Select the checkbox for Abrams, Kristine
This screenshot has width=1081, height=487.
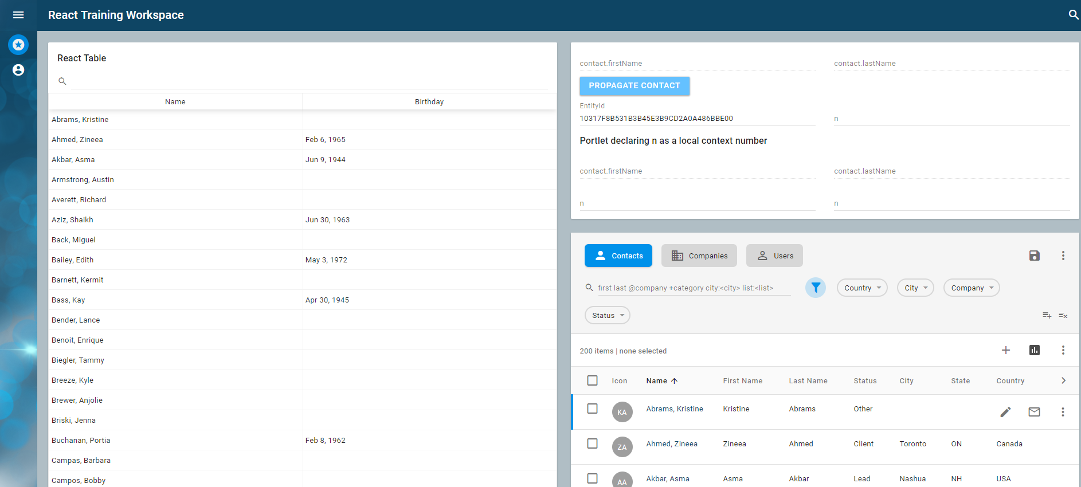592,409
